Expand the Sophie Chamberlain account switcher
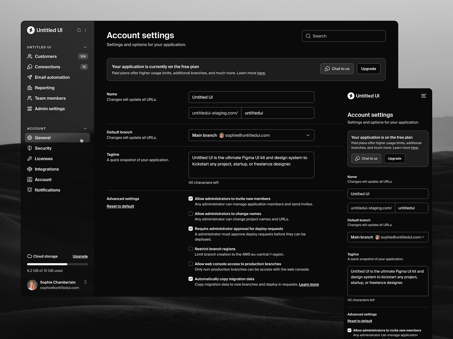The image size is (453, 339). [85, 282]
